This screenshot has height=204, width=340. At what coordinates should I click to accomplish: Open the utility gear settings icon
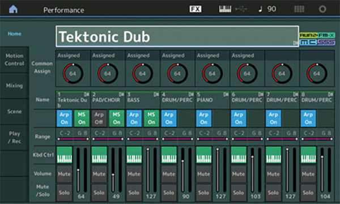pos(322,9)
